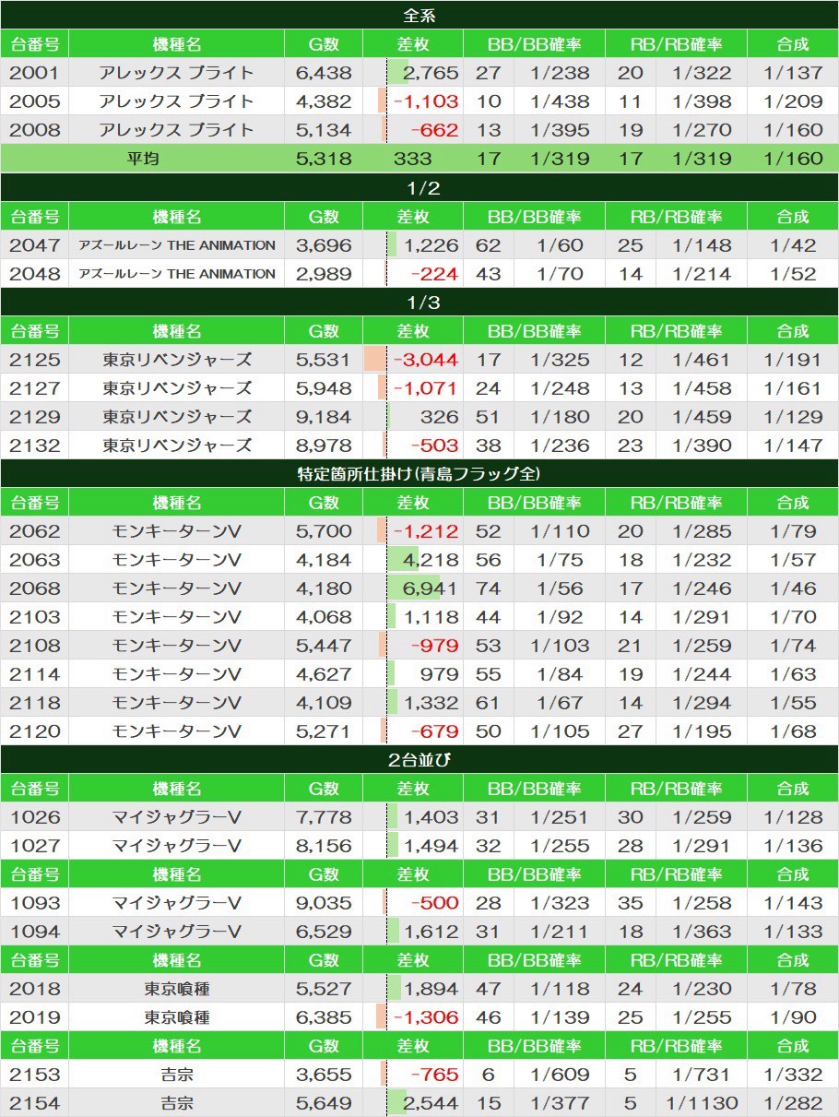Select machine number 2008 cell
Image resolution: width=839 pixels, height=1117 pixels.
pyautogui.click(x=34, y=129)
